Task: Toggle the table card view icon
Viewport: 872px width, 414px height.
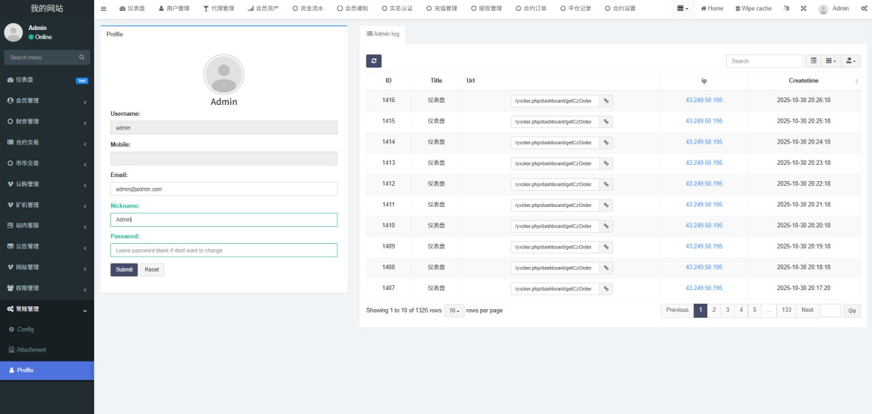Action: tap(813, 61)
